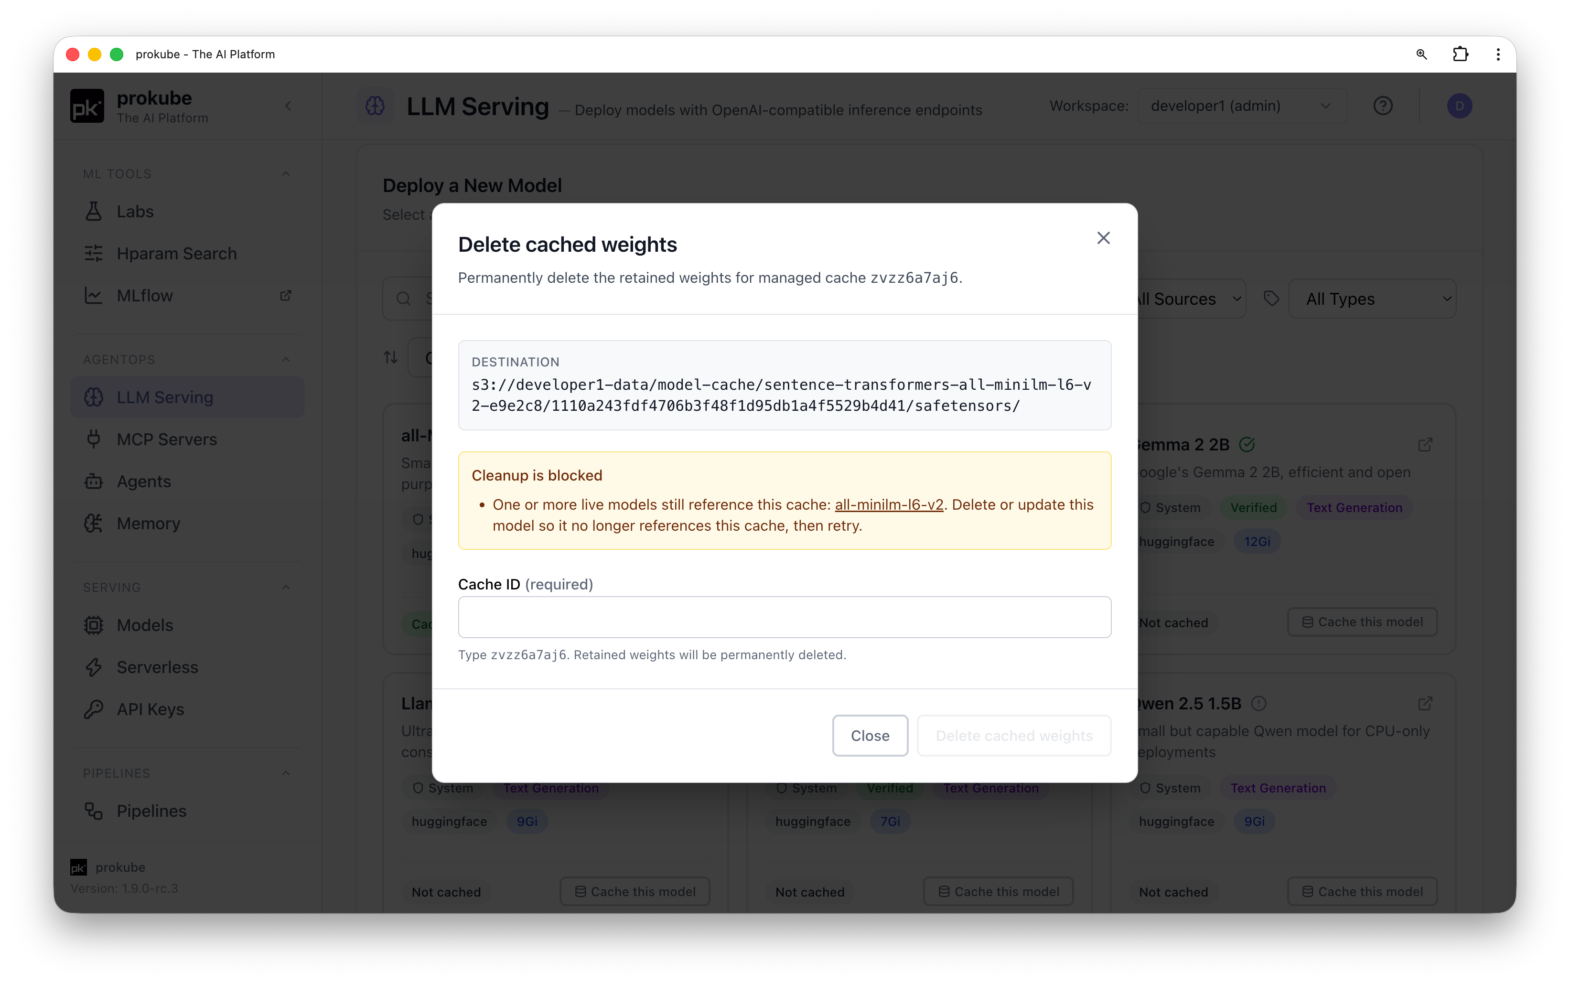Click the MCP Servers plug icon
Image resolution: width=1570 pixels, height=984 pixels.
(94, 439)
